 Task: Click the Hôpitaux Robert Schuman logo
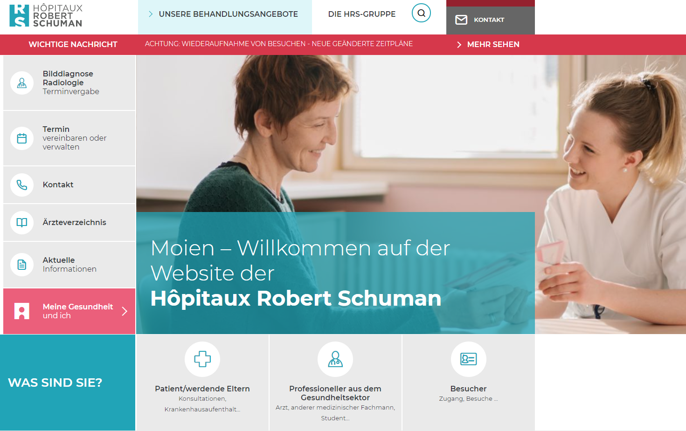(x=46, y=16)
